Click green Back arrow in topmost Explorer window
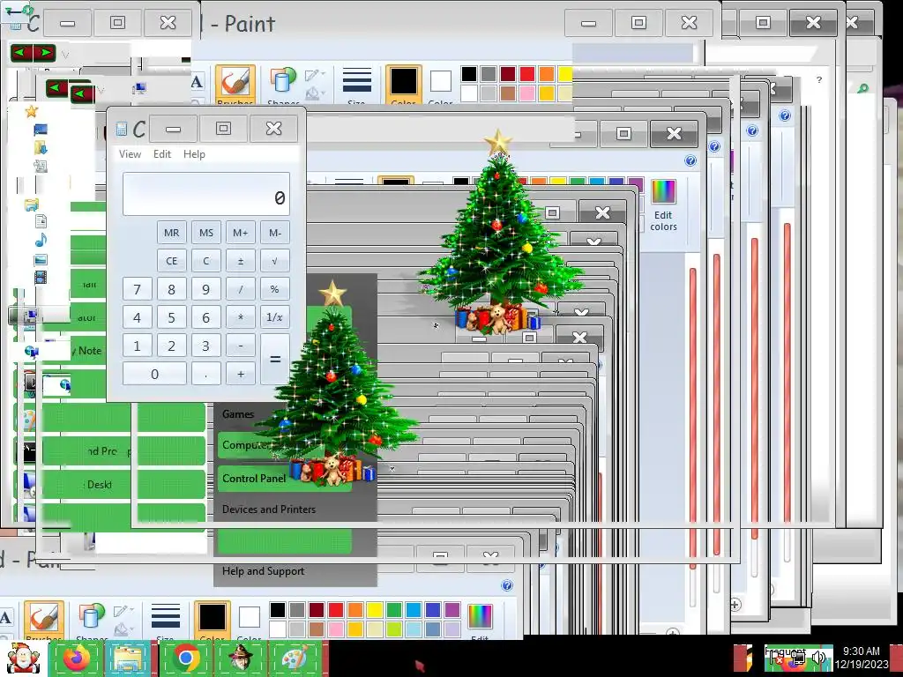 pyautogui.click(x=20, y=53)
